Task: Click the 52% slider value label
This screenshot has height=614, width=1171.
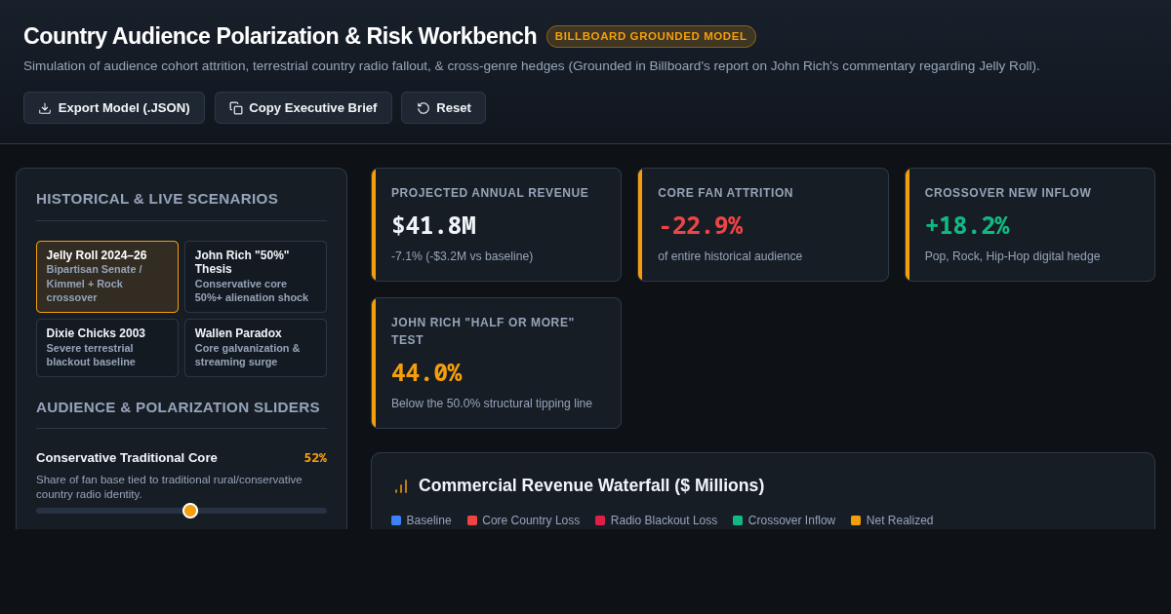Action: pos(315,458)
